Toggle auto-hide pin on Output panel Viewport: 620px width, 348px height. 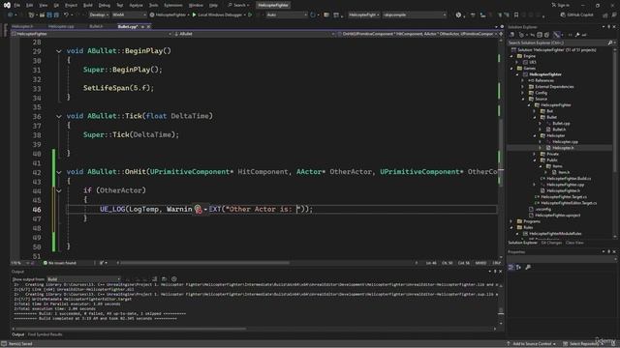pos(495,272)
